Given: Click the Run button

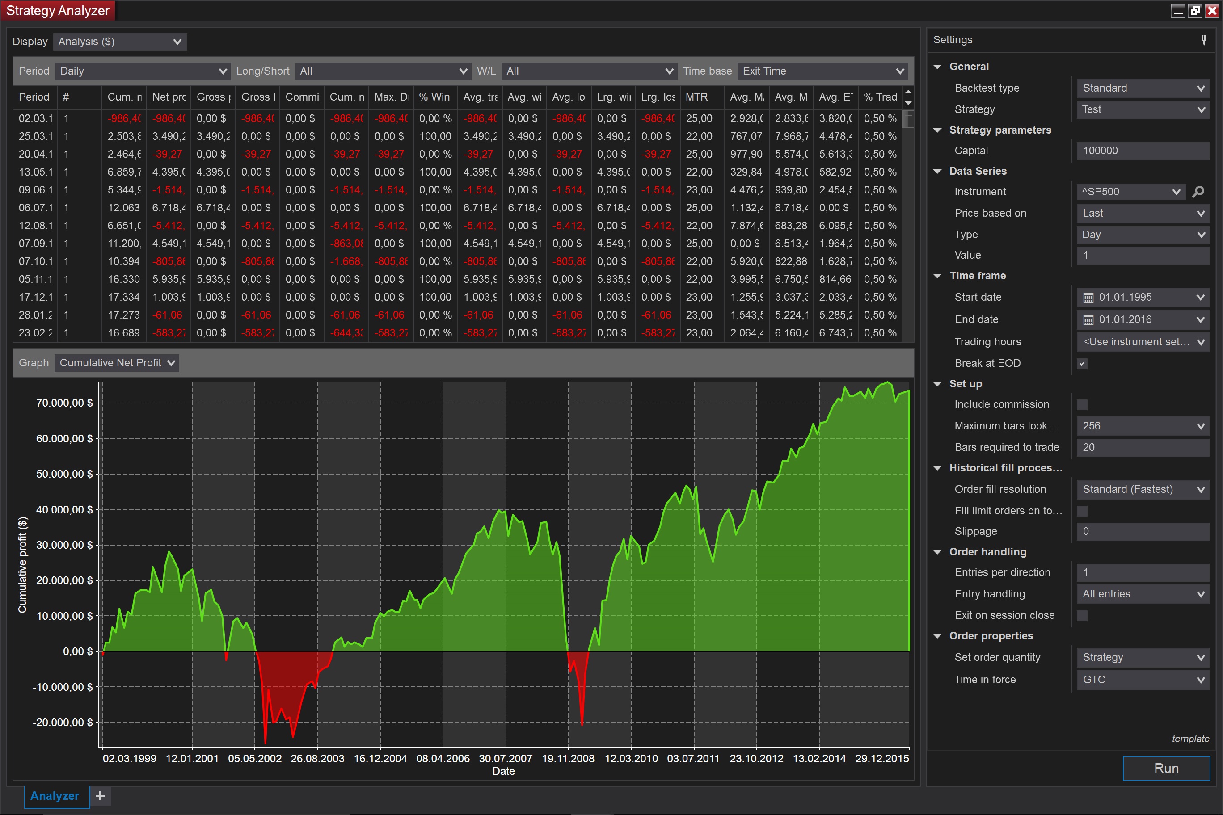Looking at the screenshot, I should 1166,768.
